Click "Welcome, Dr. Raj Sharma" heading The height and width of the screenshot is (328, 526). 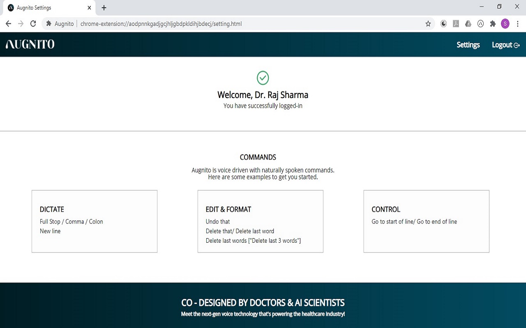263,95
